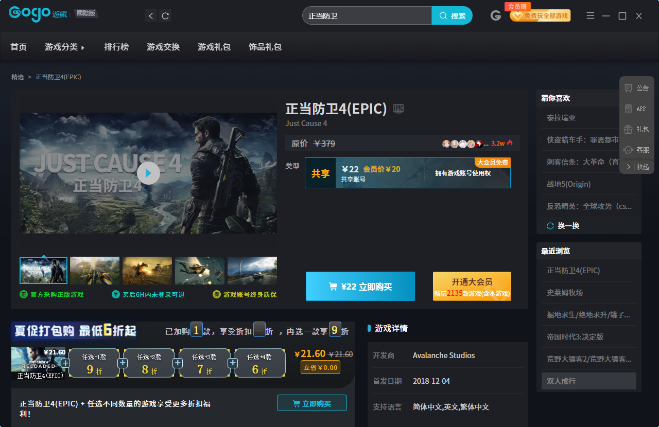Click the 游戏账号终身质保 badge icon
The height and width of the screenshot is (427, 659).
pyautogui.click(x=217, y=294)
